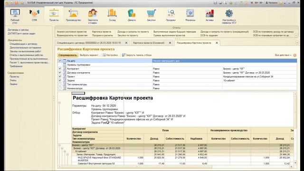Open the ОСВ по заданиям link
304x171 pixels.
[x=209, y=36]
